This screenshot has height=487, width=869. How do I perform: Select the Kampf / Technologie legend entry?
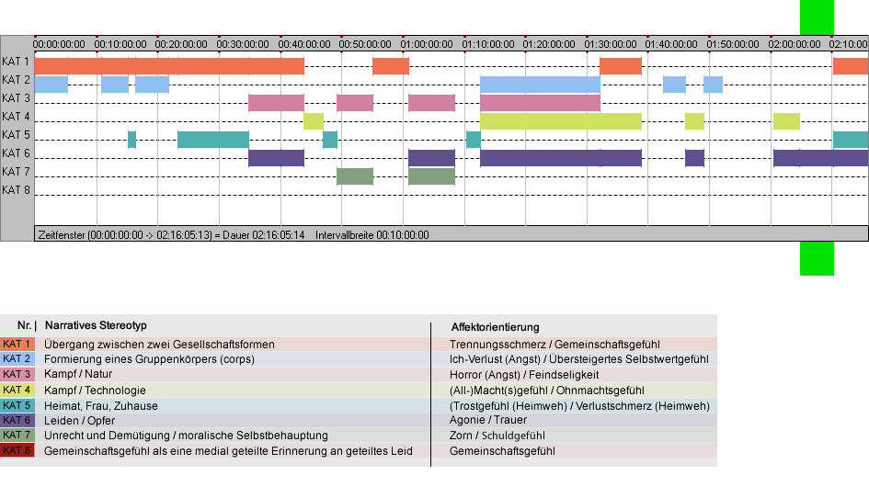pyautogui.click(x=96, y=390)
